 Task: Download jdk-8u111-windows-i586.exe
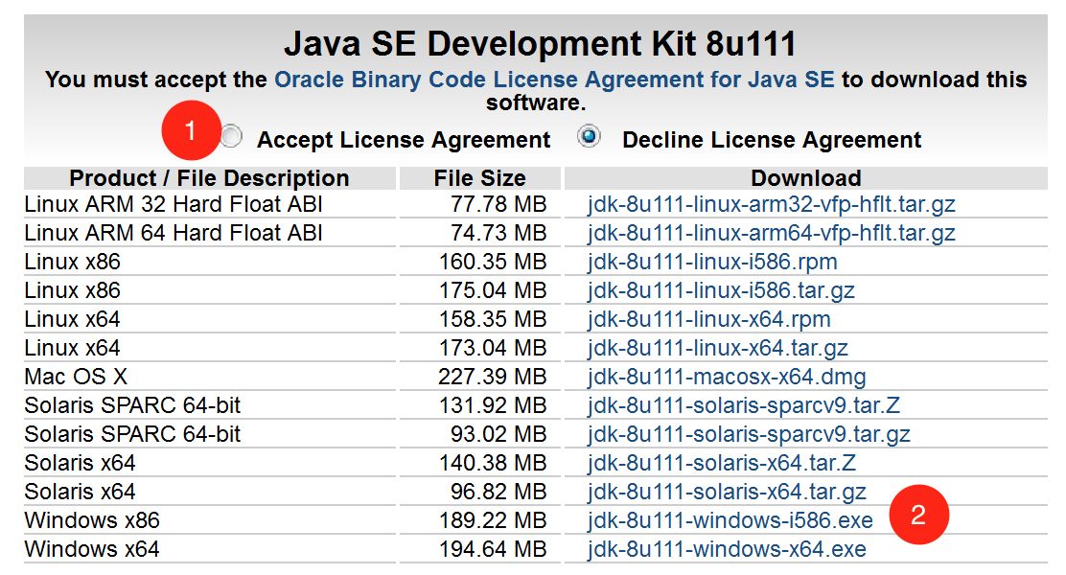coord(730,520)
